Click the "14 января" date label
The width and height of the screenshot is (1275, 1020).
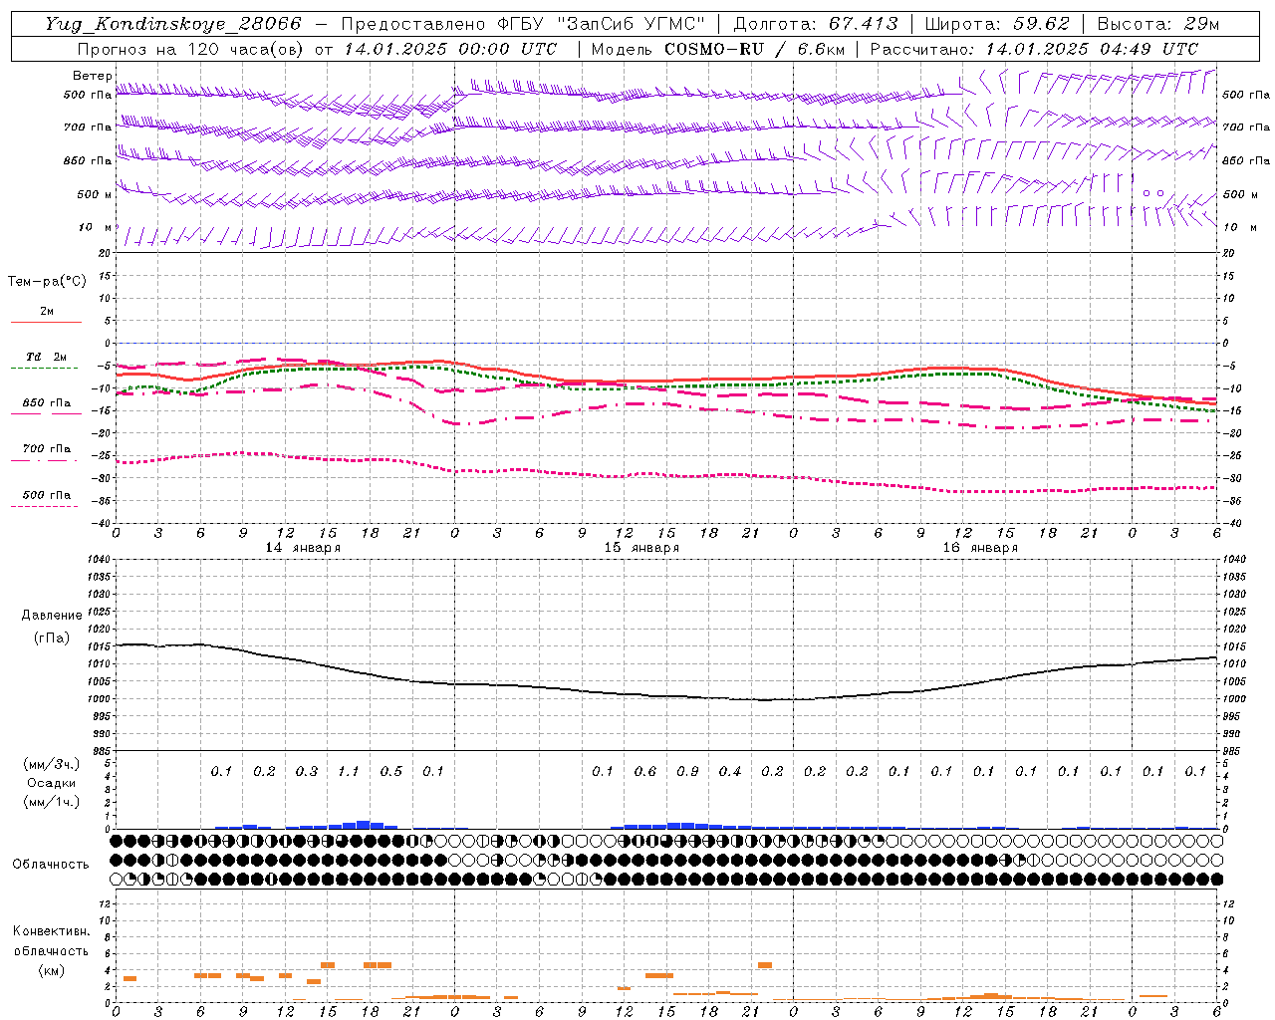coord(303,548)
